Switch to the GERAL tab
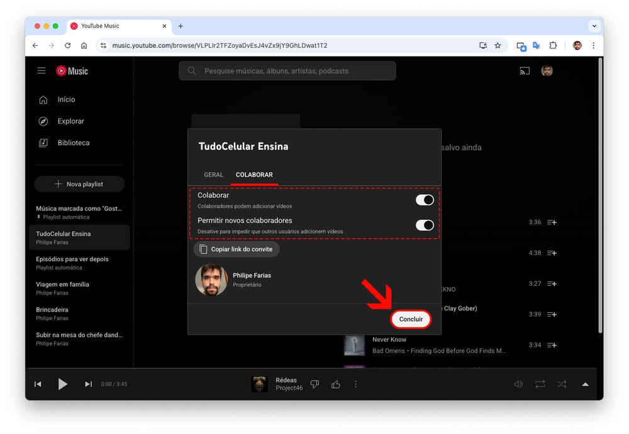Screen dimensions: 629x434 click(214, 175)
